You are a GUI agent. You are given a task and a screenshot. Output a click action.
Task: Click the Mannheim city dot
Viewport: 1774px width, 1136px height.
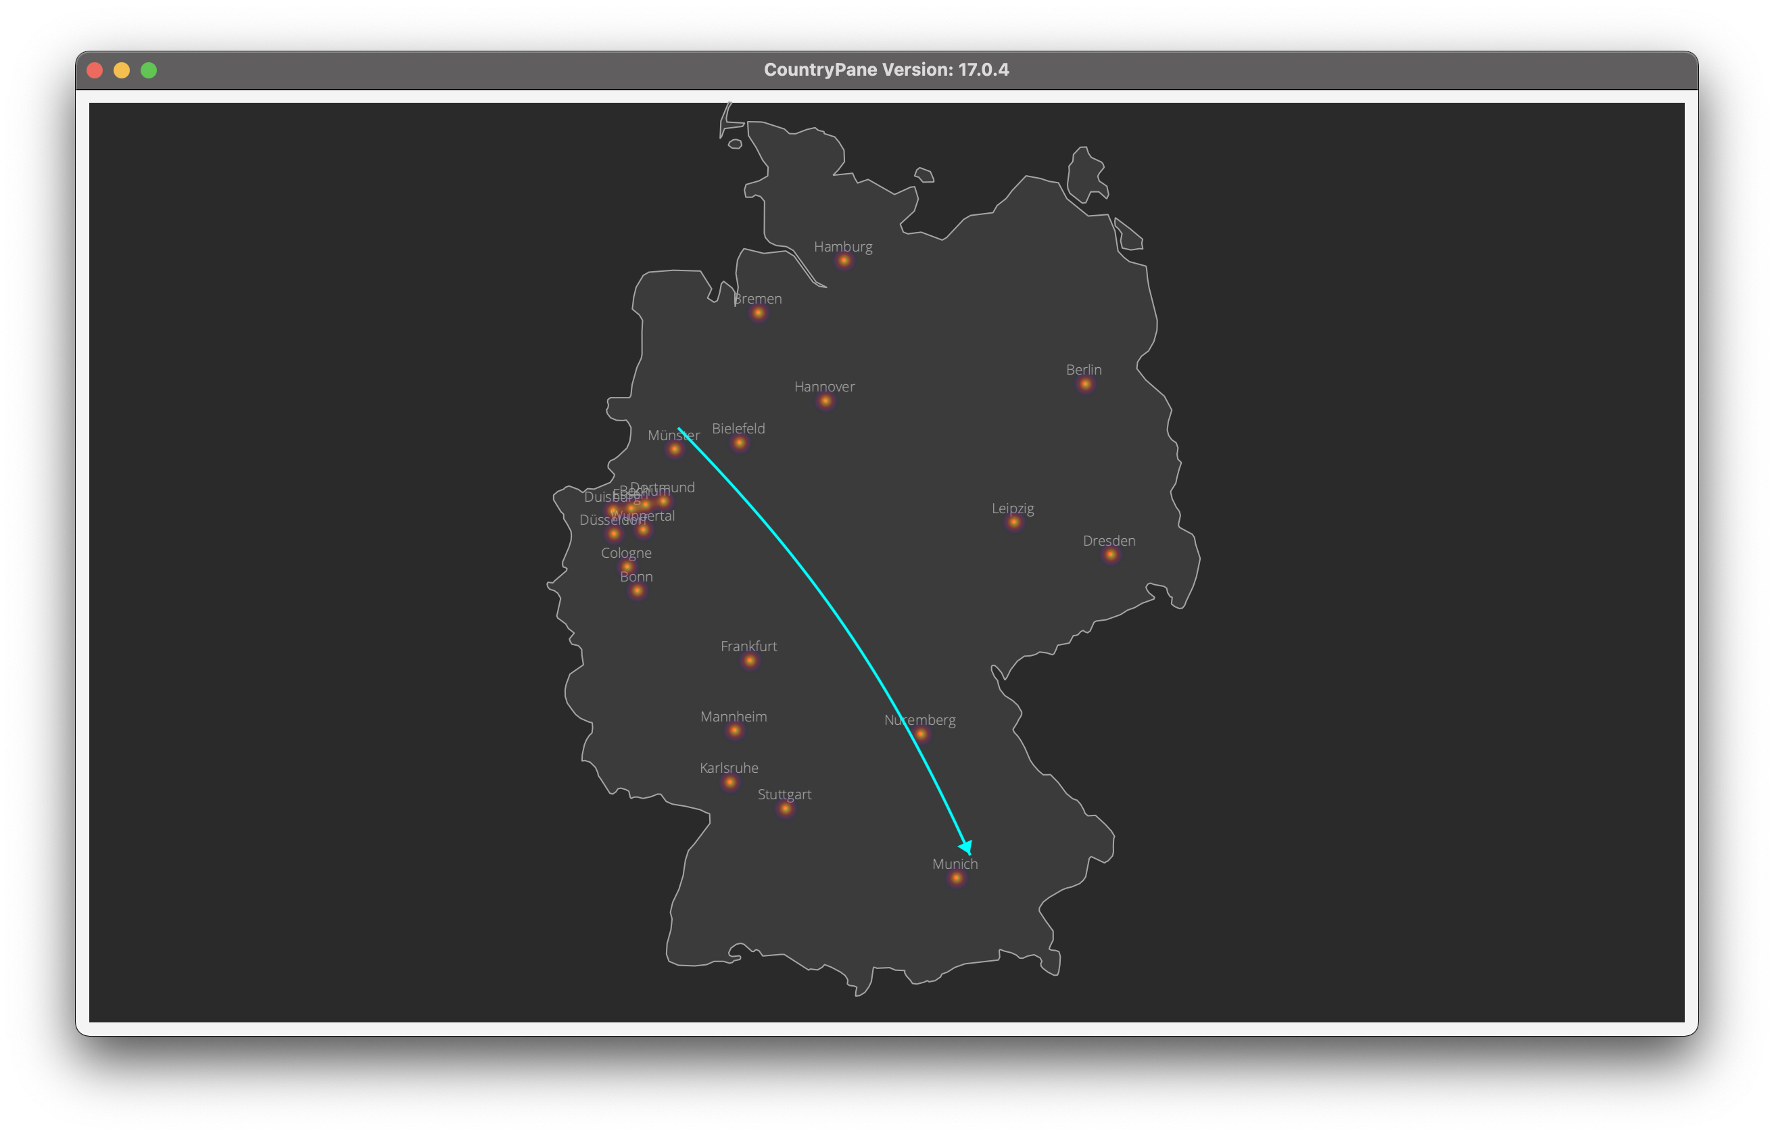point(734,731)
